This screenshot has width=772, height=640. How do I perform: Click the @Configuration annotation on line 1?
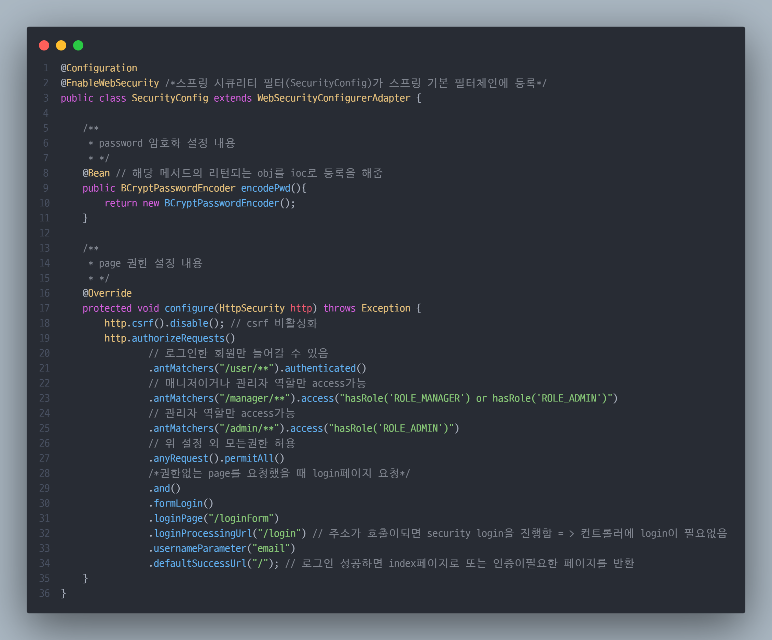99,68
